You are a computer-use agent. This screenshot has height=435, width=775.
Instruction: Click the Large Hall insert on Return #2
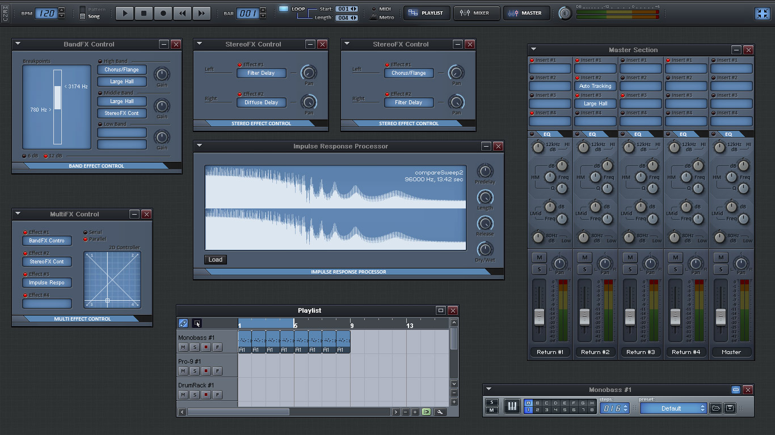pos(595,104)
